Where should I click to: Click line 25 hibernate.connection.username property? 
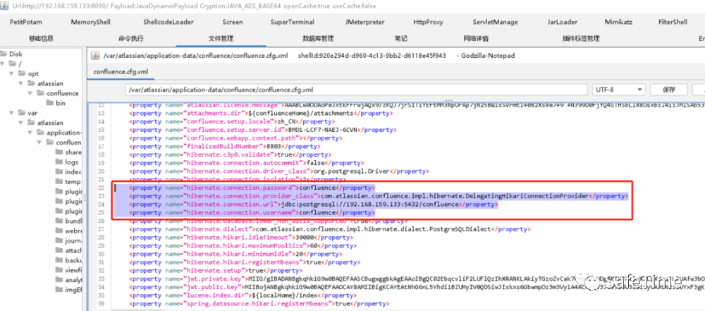(252, 212)
